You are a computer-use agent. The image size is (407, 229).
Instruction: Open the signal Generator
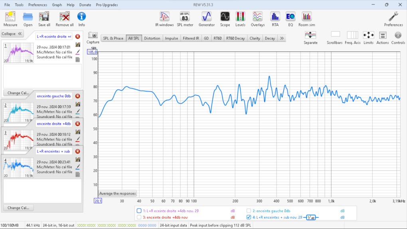point(207,19)
